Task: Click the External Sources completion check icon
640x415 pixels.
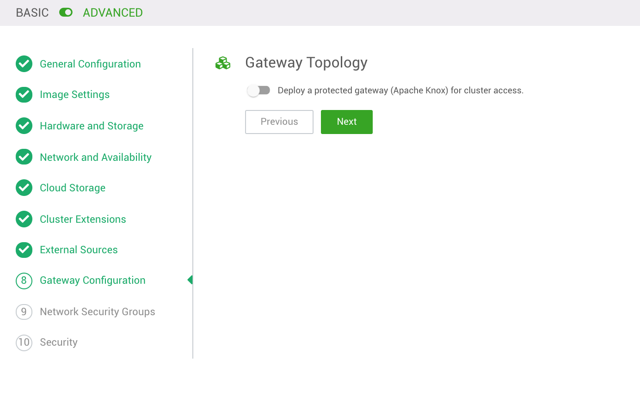Action: point(24,250)
